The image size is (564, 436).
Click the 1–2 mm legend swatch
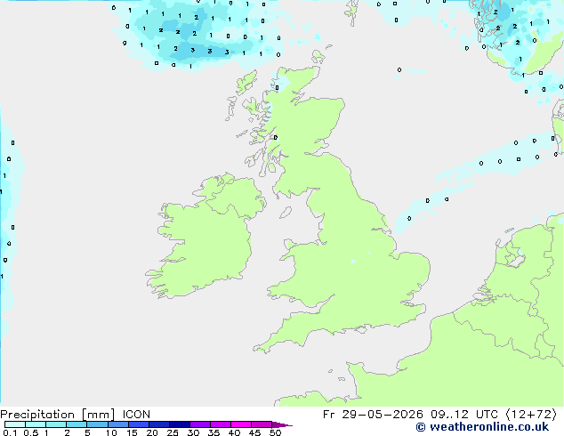click(x=56, y=424)
